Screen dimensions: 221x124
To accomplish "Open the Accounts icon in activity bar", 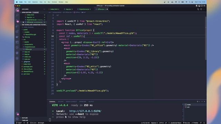I will point(17,114).
